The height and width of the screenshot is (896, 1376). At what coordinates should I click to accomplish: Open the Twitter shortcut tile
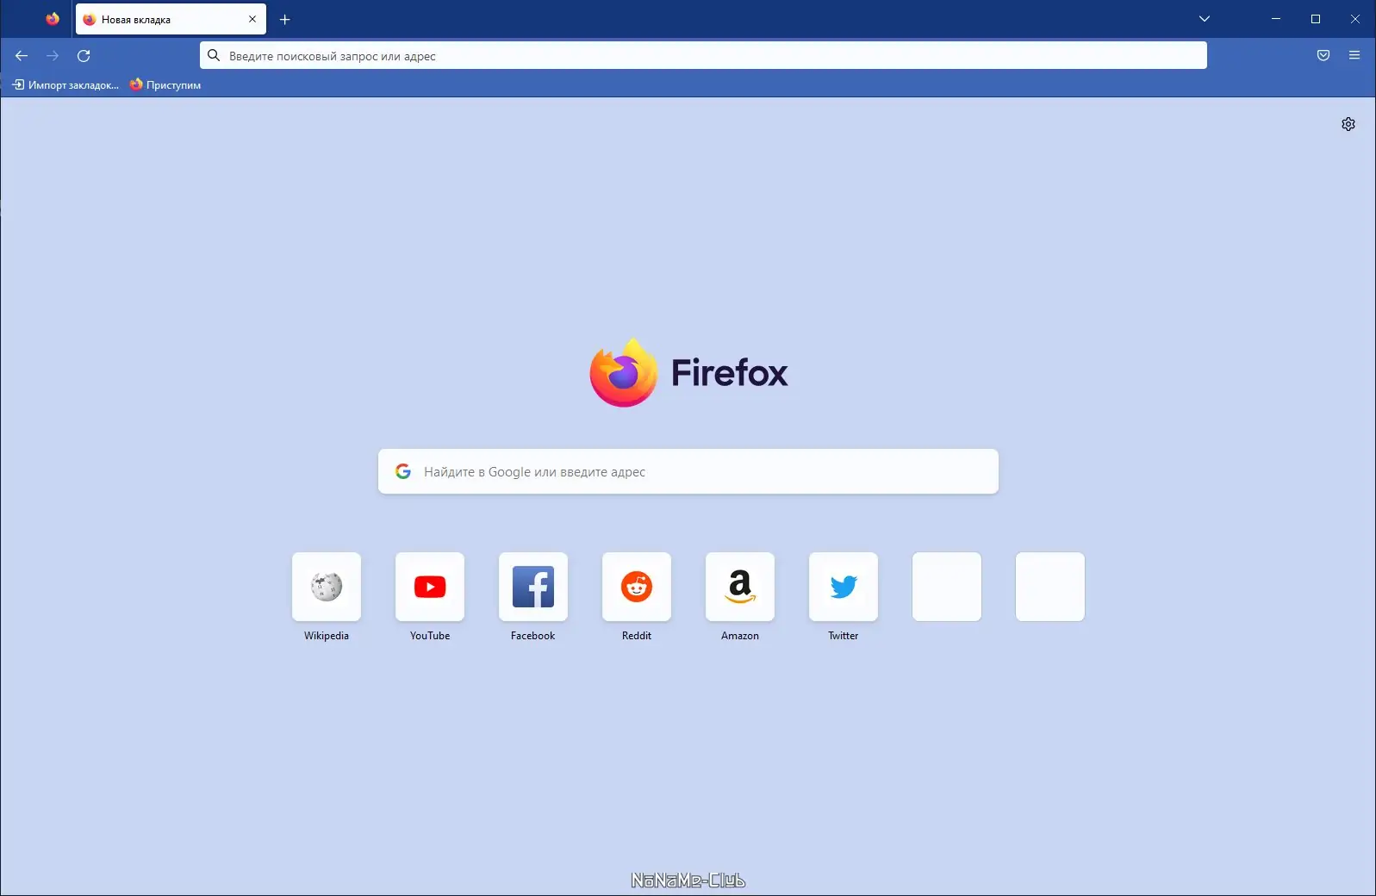(x=844, y=587)
